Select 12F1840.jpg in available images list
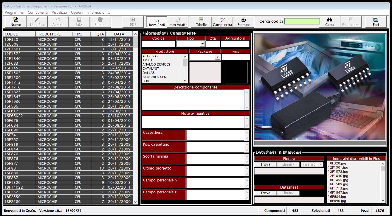 338,176
